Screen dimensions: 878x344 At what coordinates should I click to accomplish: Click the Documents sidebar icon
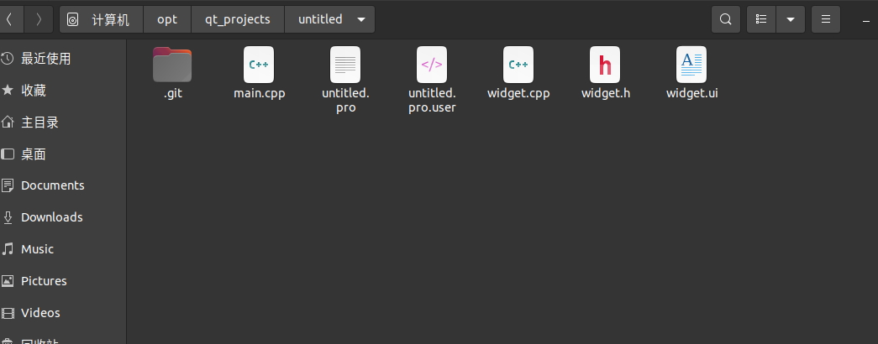(x=8, y=185)
